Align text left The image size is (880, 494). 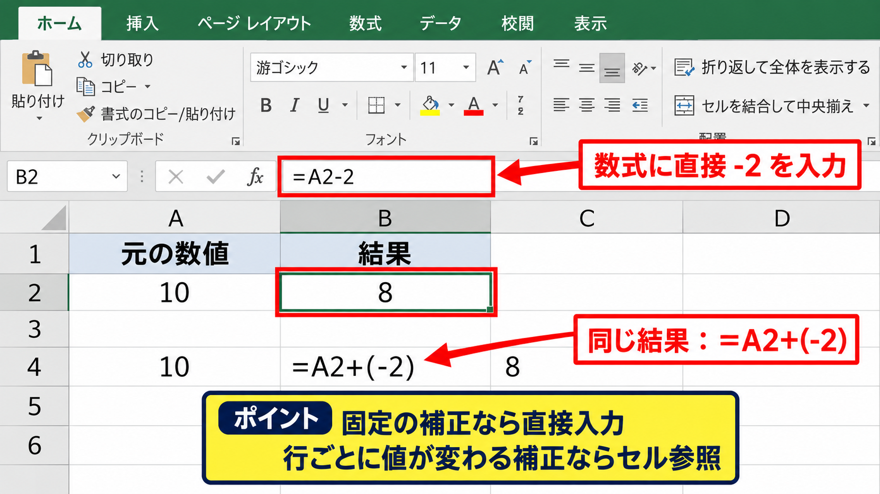(561, 105)
